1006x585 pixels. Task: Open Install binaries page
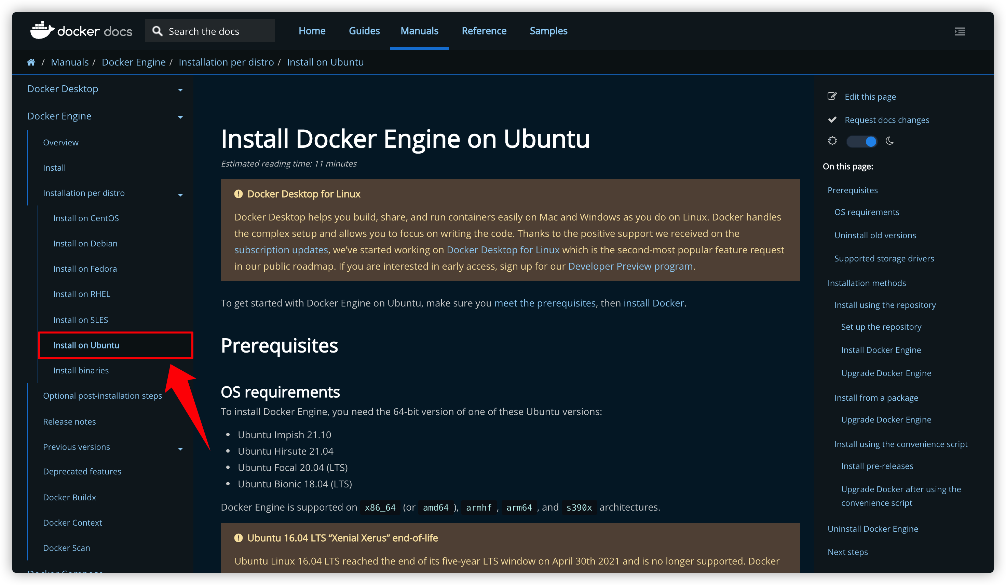click(81, 370)
